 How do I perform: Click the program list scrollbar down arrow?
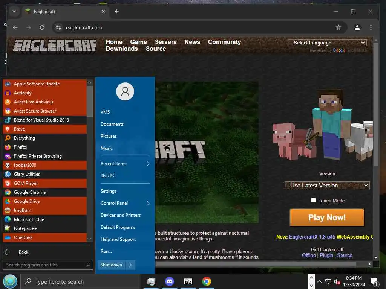(x=90, y=239)
